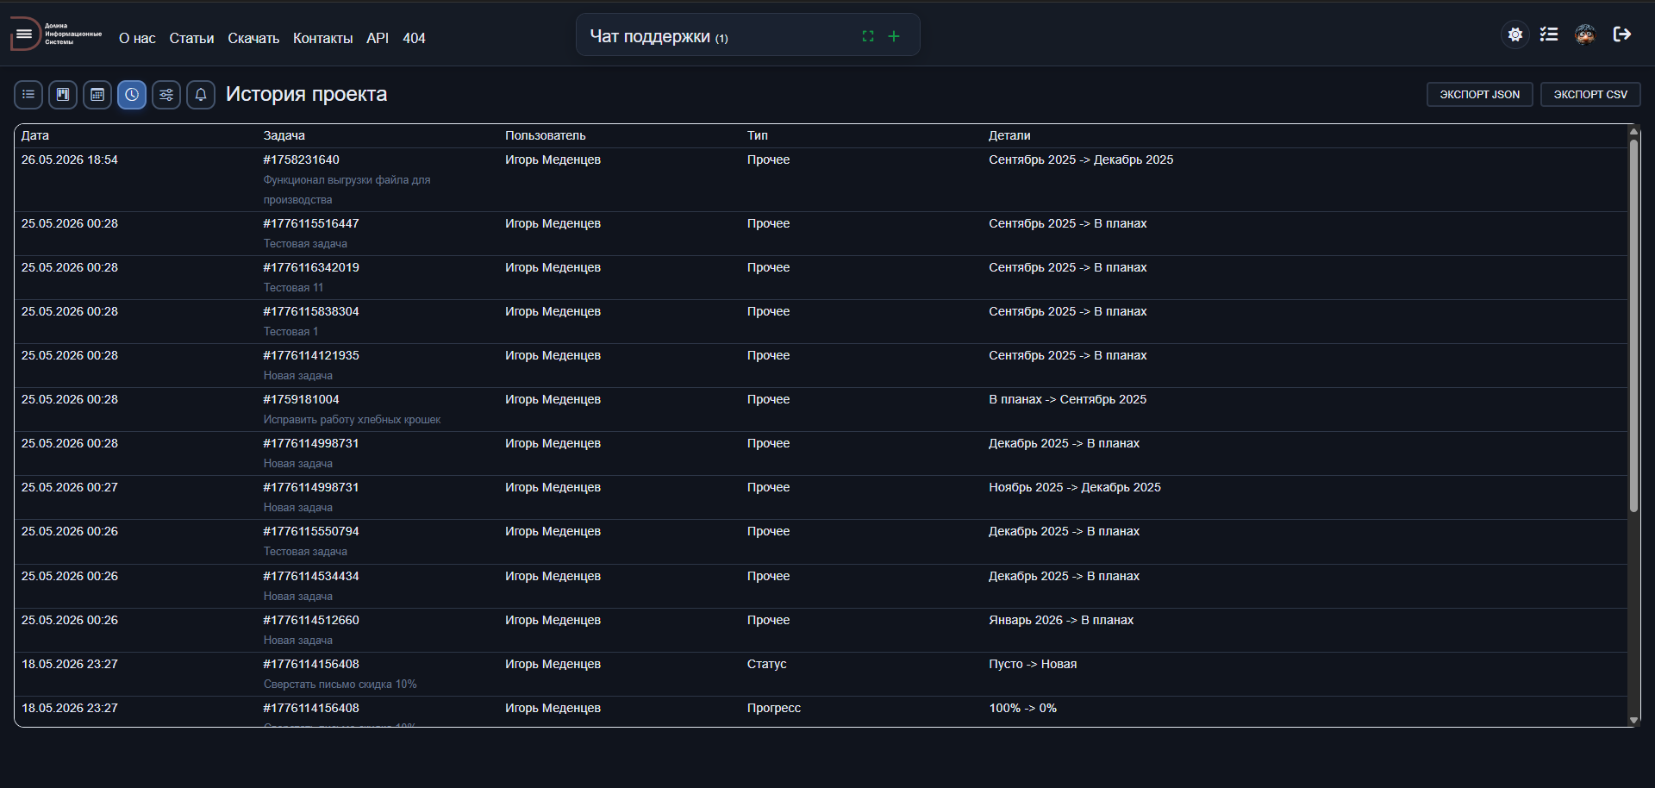Go to the Контакты menu item

322,38
